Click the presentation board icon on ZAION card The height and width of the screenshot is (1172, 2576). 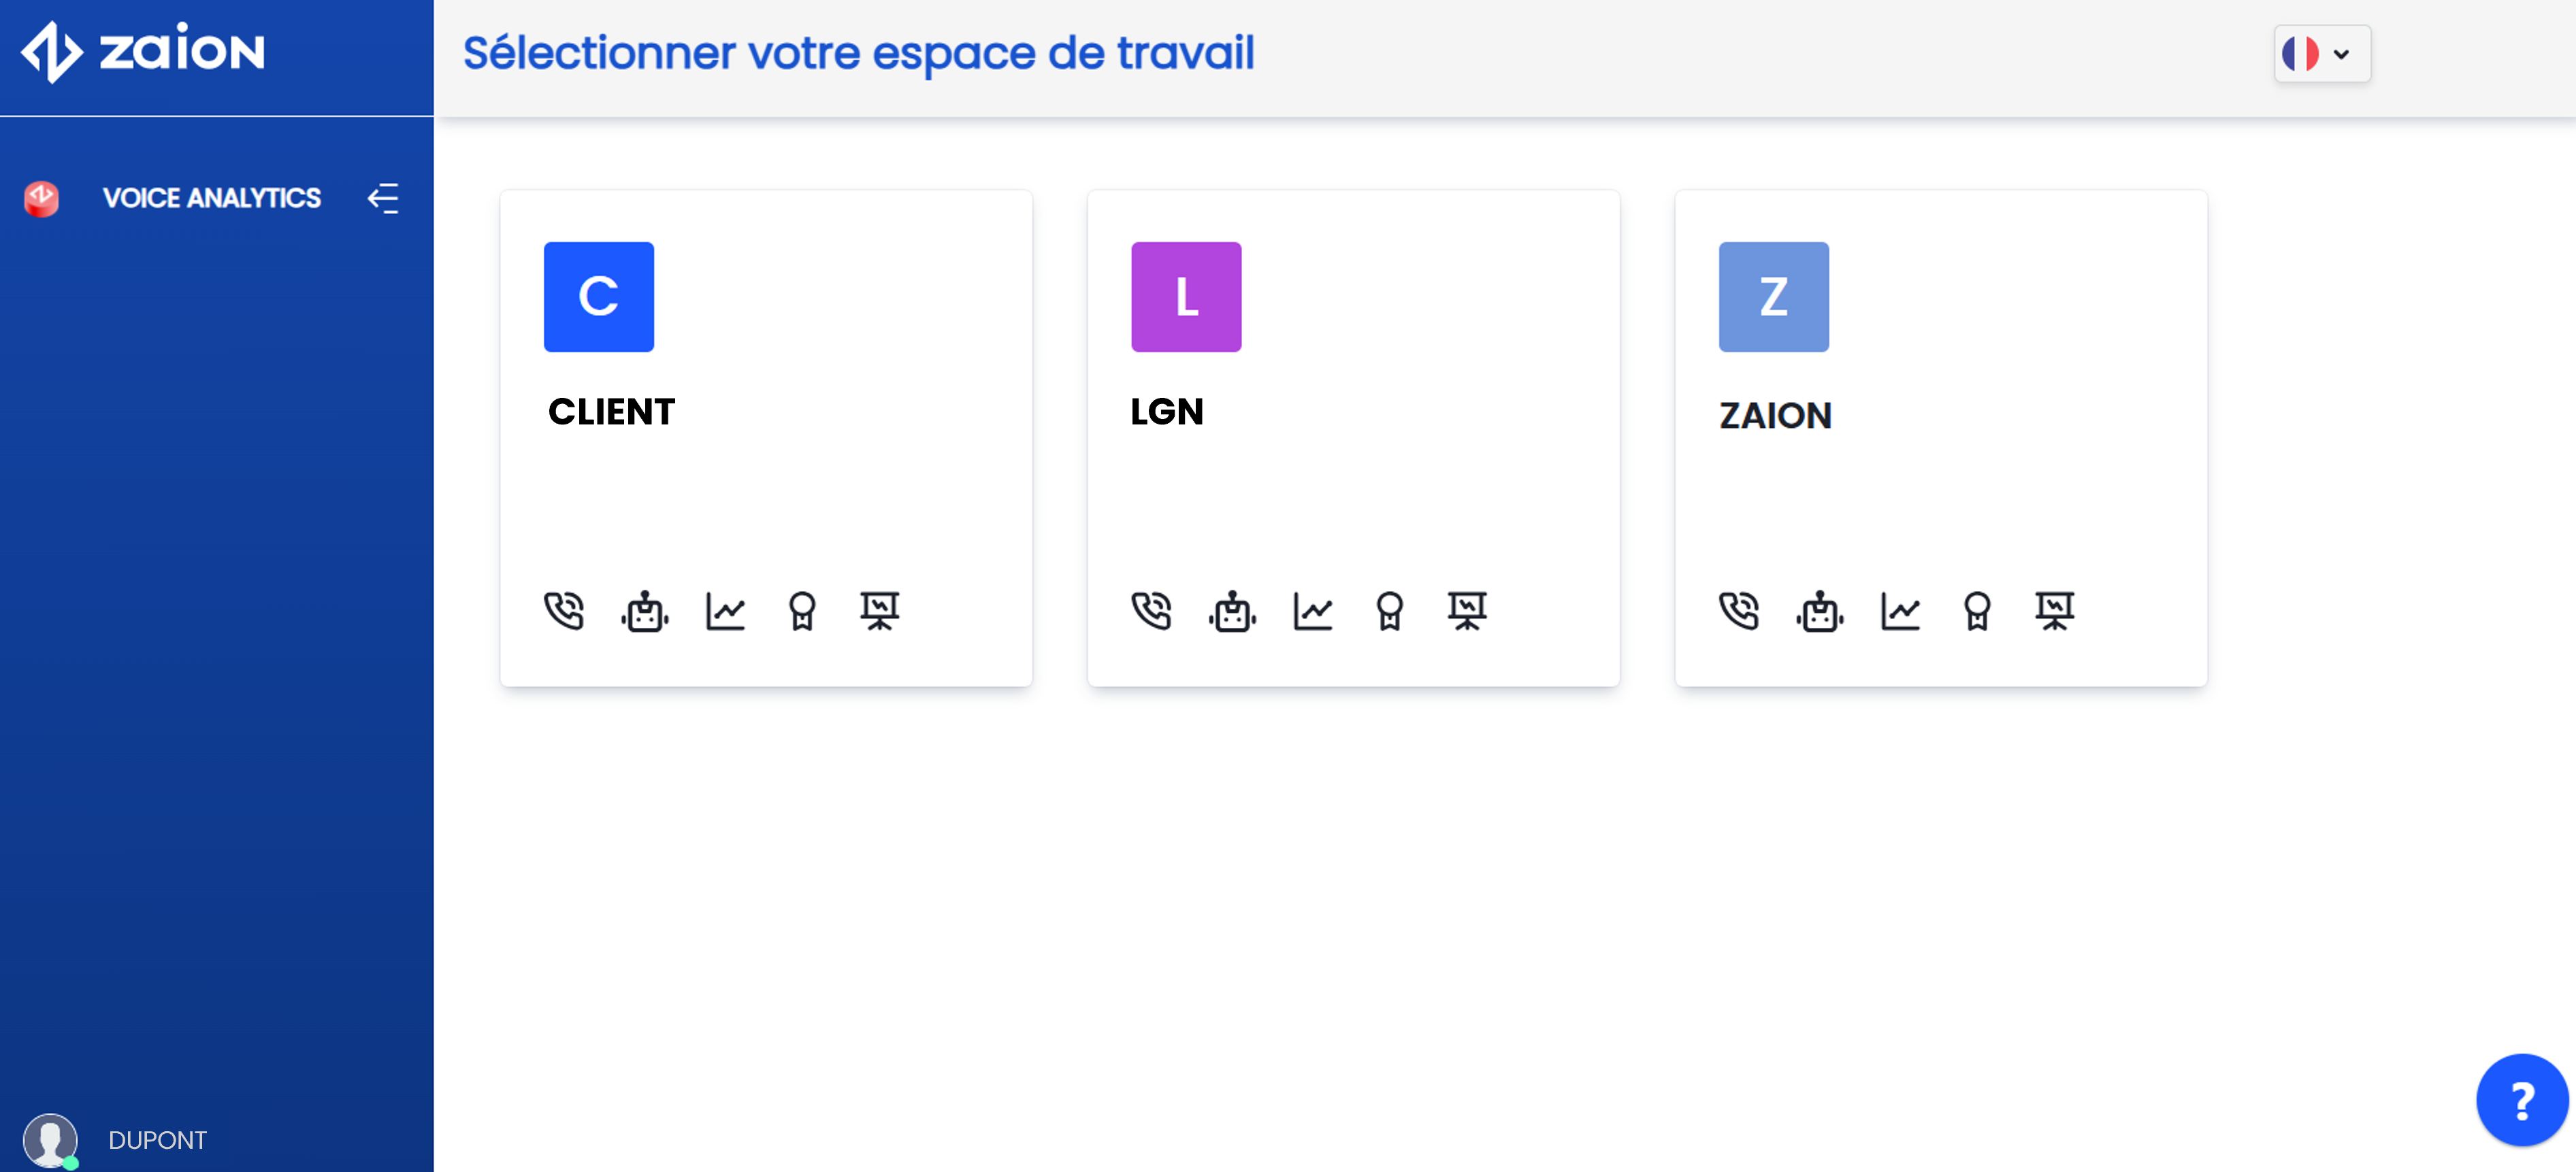[2054, 610]
